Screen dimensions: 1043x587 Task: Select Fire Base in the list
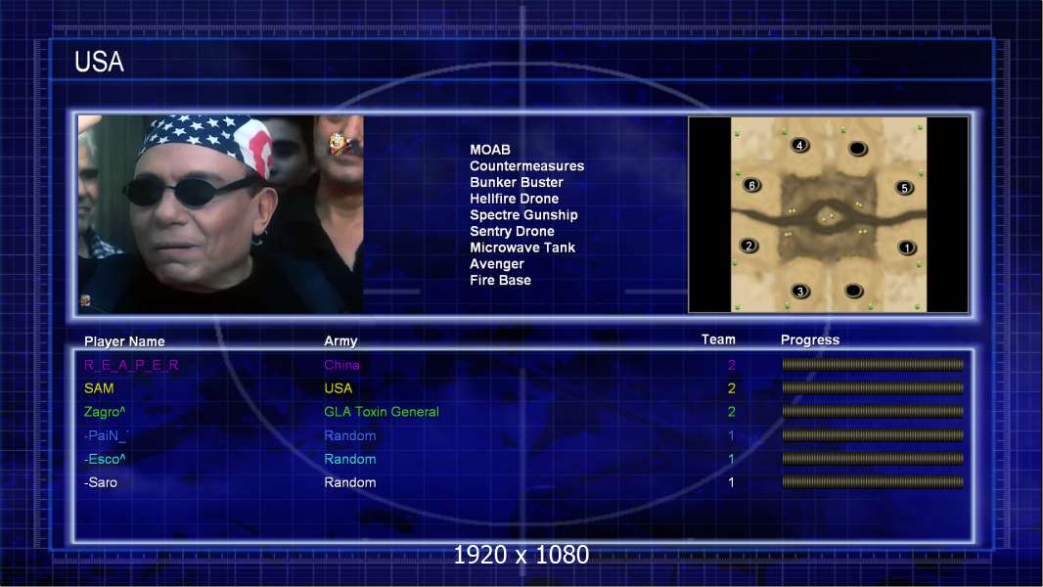tap(500, 280)
